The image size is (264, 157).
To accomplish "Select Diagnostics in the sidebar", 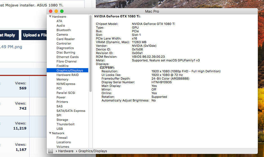I will [x=65, y=48].
